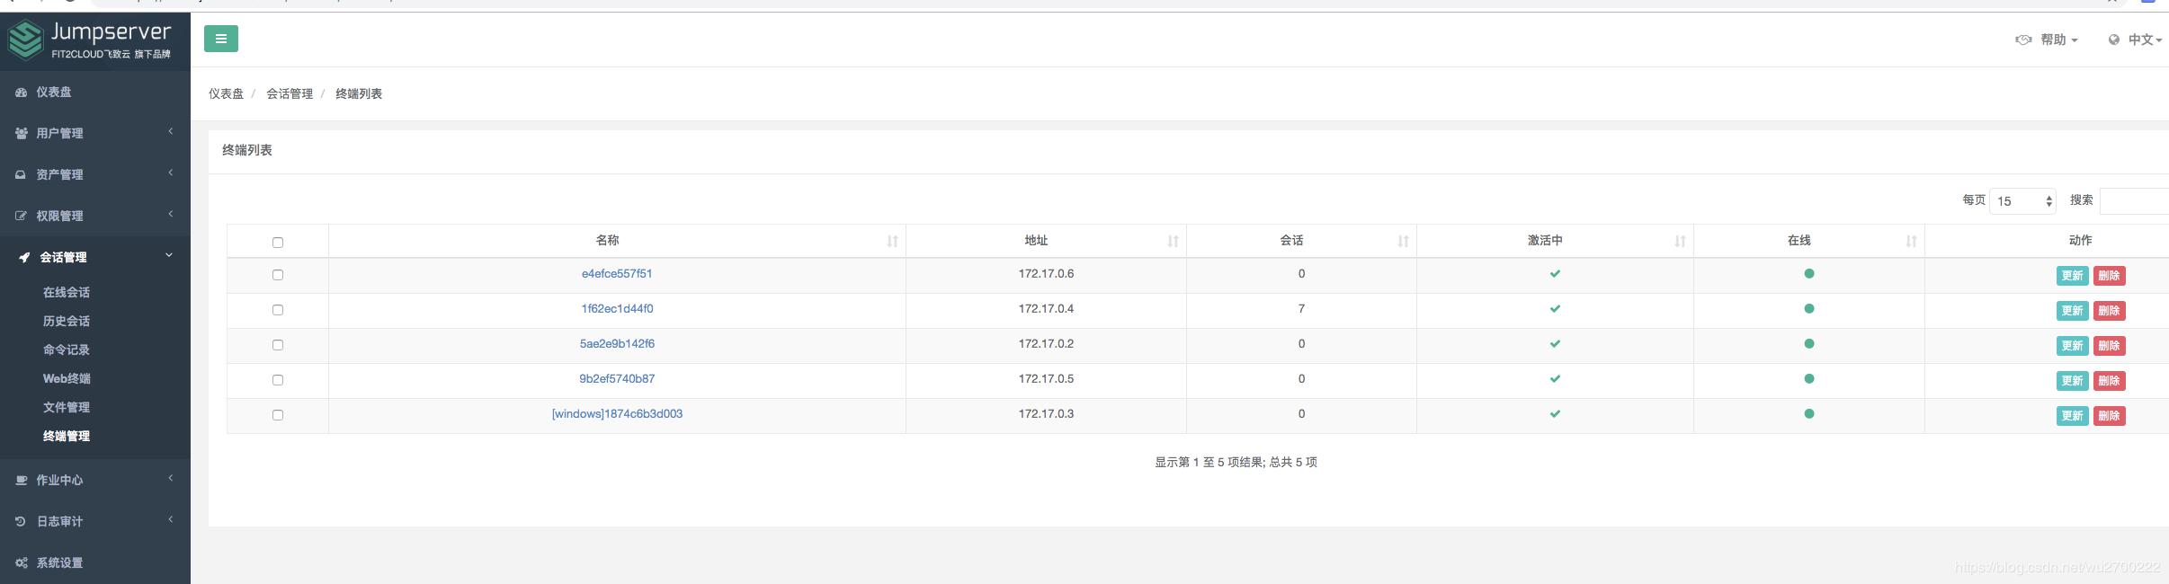The width and height of the screenshot is (2169, 584).
Task: Click the online green dot for 9b2ef5740b87
Action: [x=1809, y=378]
